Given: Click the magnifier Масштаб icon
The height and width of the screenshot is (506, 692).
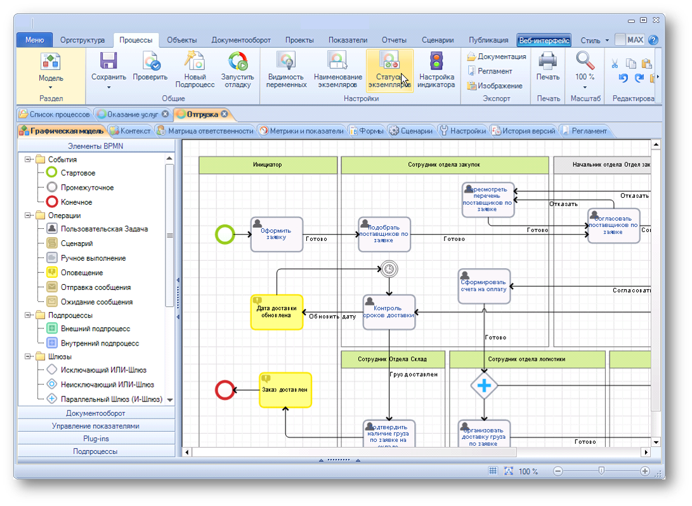Looking at the screenshot, I should click(585, 61).
